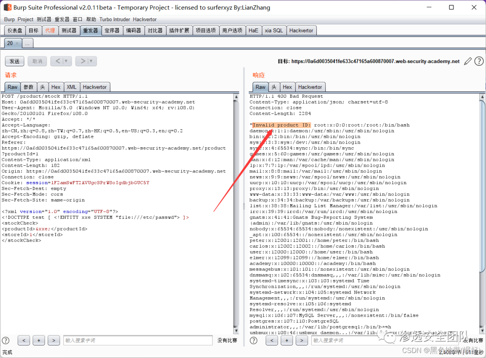Select the request 参数 params tab
Image resolution: width=486 pixels, height=358 pixels.
tap(28, 87)
